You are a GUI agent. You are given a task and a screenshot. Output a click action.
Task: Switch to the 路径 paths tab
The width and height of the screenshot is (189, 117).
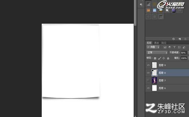tap(164, 43)
